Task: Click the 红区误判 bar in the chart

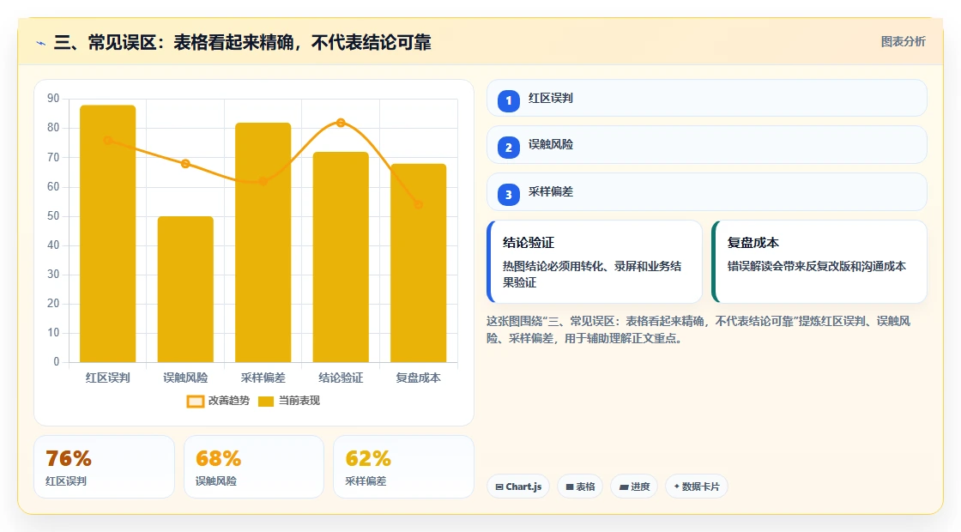Action: click(108, 233)
